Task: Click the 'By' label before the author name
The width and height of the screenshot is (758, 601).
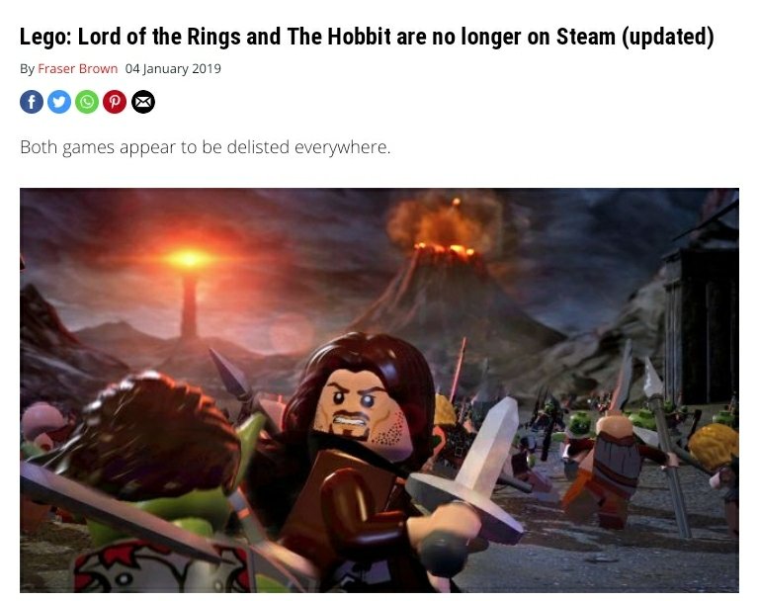Action: [27, 69]
